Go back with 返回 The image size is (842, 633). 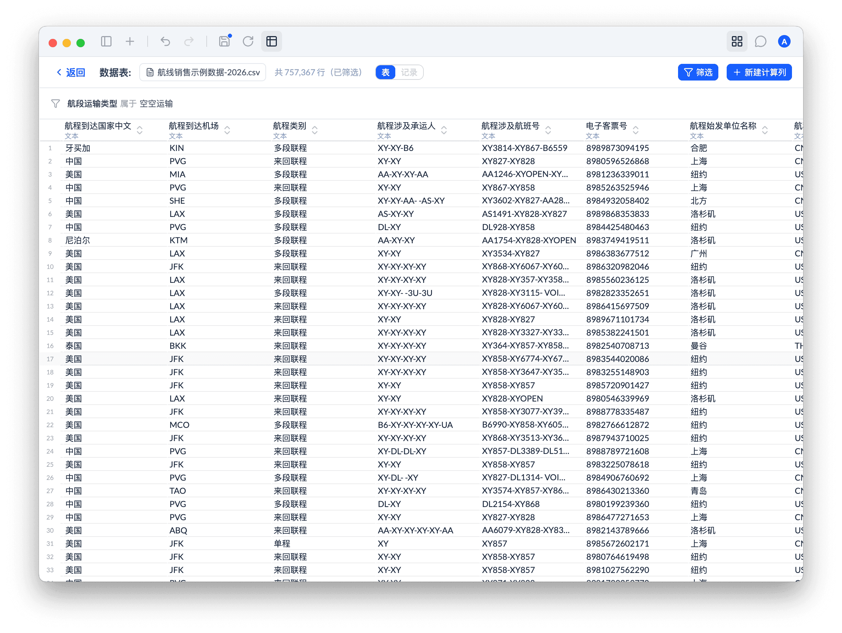(x=71, y=72)
